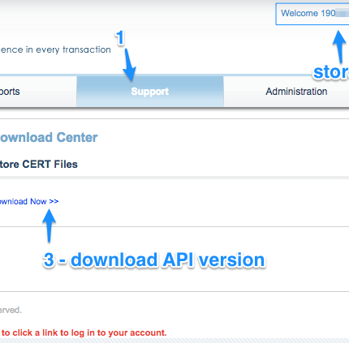Click the striped bar at page bottom

click(174, 341)
